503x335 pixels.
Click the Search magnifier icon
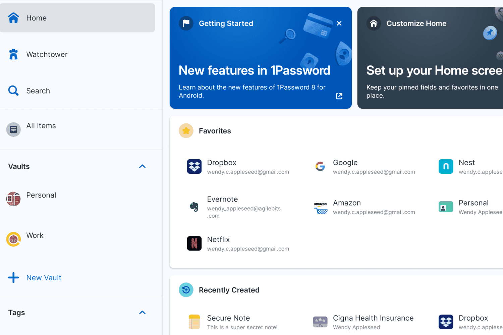coord(13,91)
